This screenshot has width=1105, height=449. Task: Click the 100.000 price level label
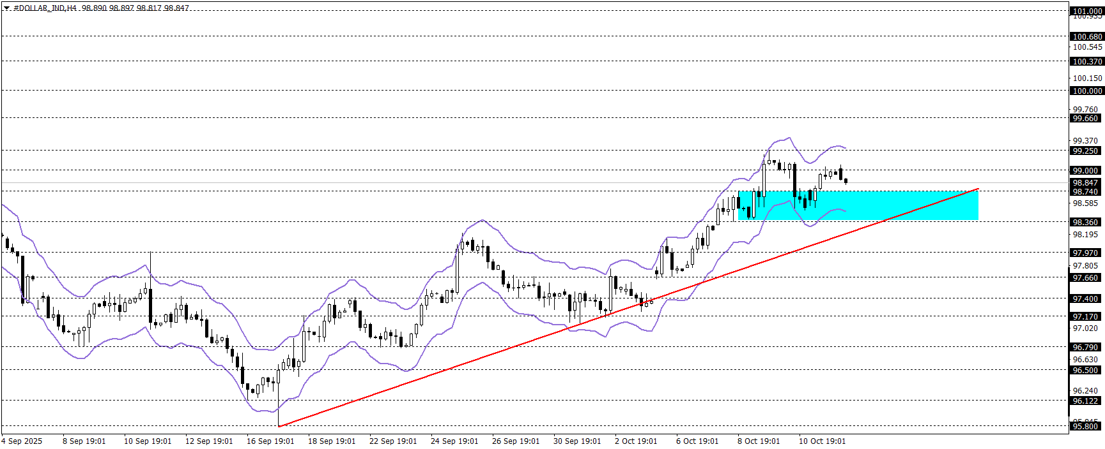click(1086, 91)
